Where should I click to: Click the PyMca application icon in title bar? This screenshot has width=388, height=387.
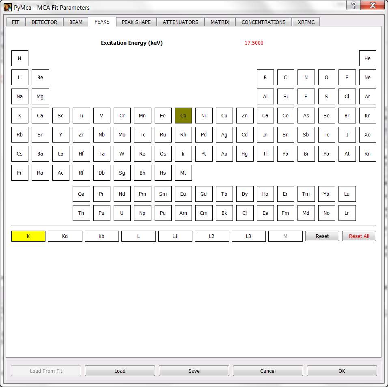(7, 7)
